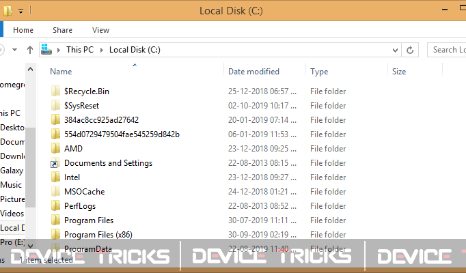Screen dimensions: 466x273
Task: Select Music in the navigation pane
Action: coord(11,185)
